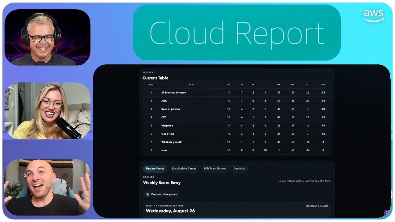Click the Weekly Score Entry heading
This screenshot has height=222, width=395.
(162, 183)
